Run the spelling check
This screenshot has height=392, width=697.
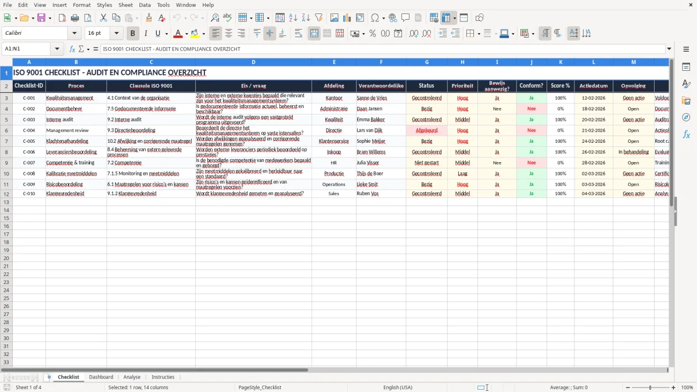228,18
